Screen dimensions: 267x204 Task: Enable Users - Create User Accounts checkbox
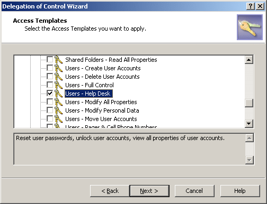(50, 68)
